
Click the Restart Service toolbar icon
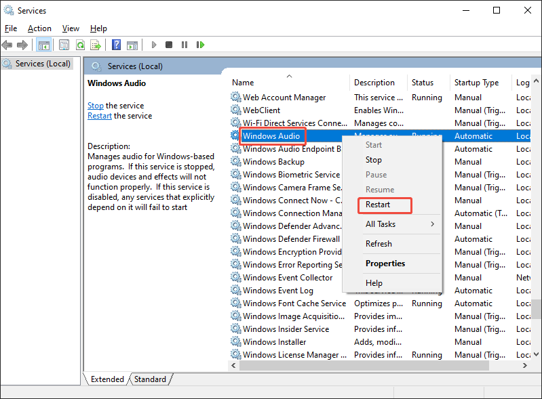(x=200, y=45)
